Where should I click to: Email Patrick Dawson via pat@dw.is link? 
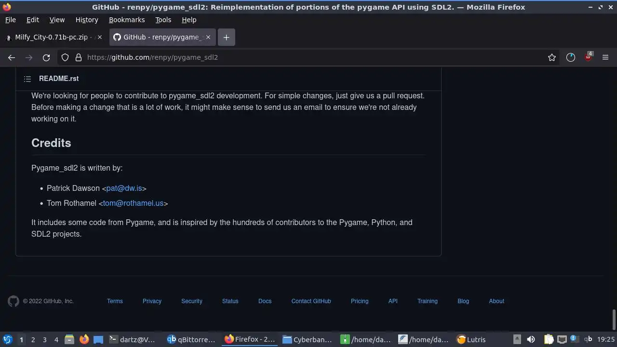point(124,188)
